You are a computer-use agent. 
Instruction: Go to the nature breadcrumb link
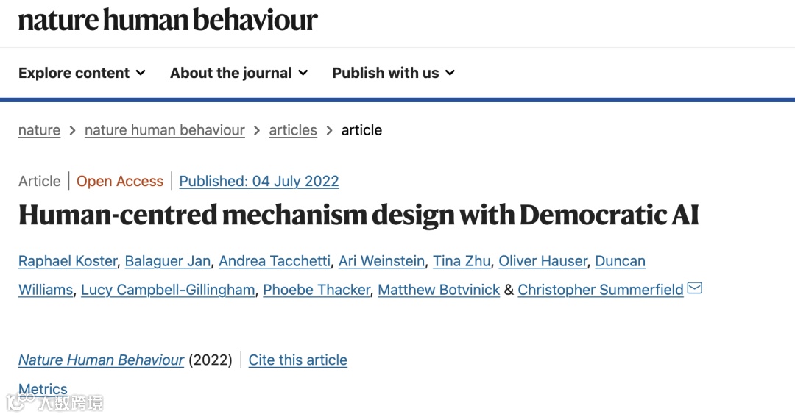pos(39,130)
